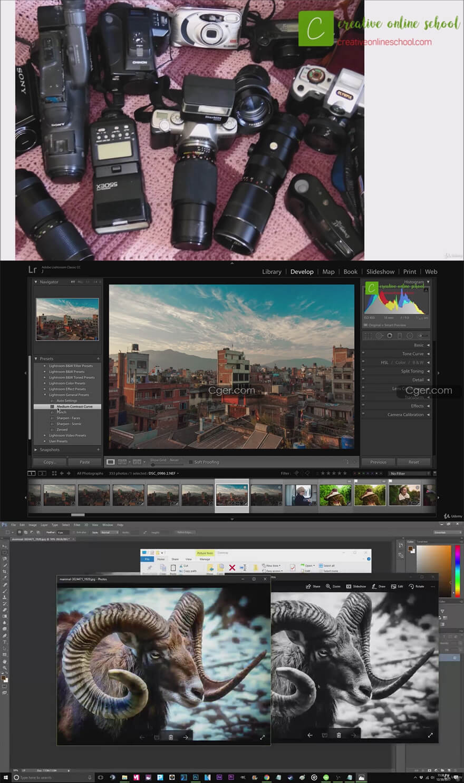Screen dimensions: 464x783
Task: Expand Lightroom Color Presets folder
Action: pyautogui.click(x=45, y=383)
